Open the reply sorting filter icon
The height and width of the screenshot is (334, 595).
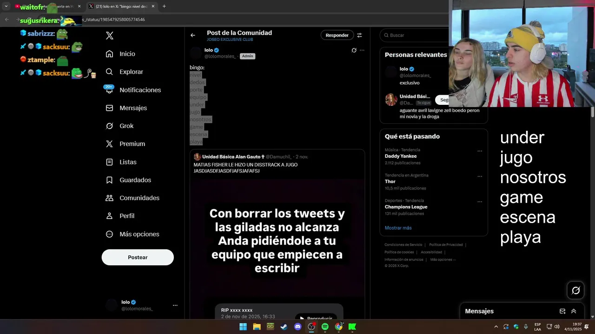pos(359,35)
